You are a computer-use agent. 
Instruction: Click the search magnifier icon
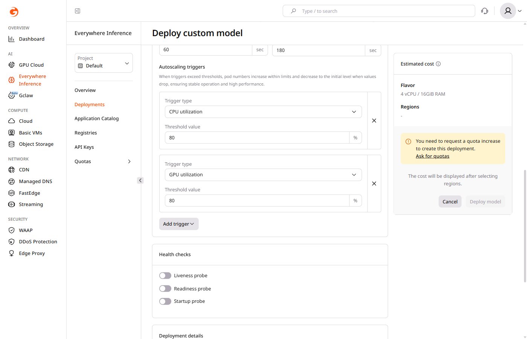tap(293, 11)
